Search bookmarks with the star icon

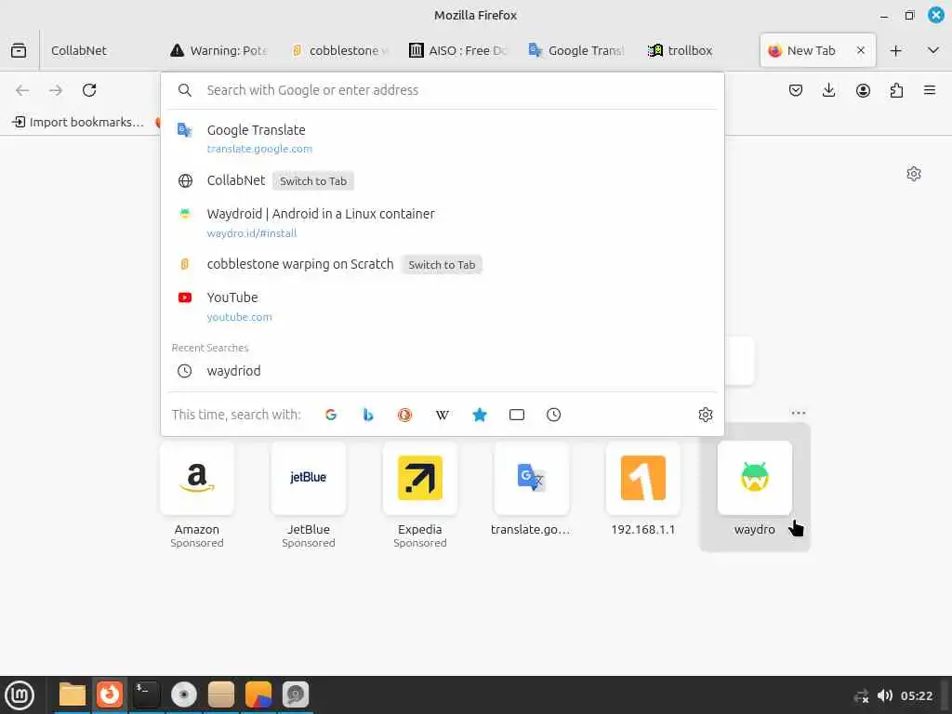click(480, 415)
